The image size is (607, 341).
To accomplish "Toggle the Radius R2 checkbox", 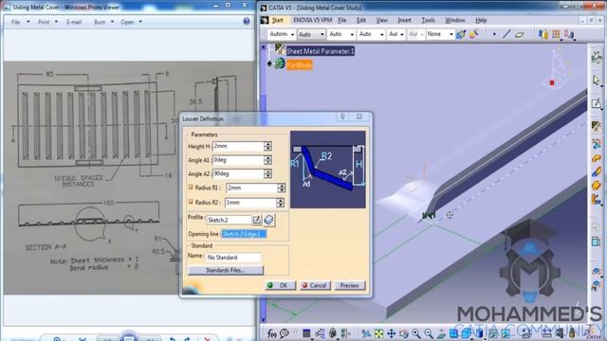I will click(x=191, y=202).
